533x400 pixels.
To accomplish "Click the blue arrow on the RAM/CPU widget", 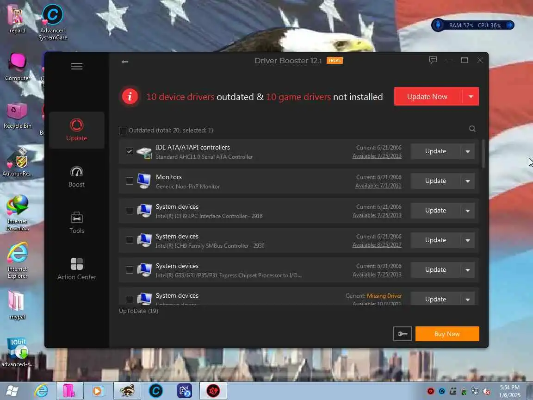I will point(509,25).
